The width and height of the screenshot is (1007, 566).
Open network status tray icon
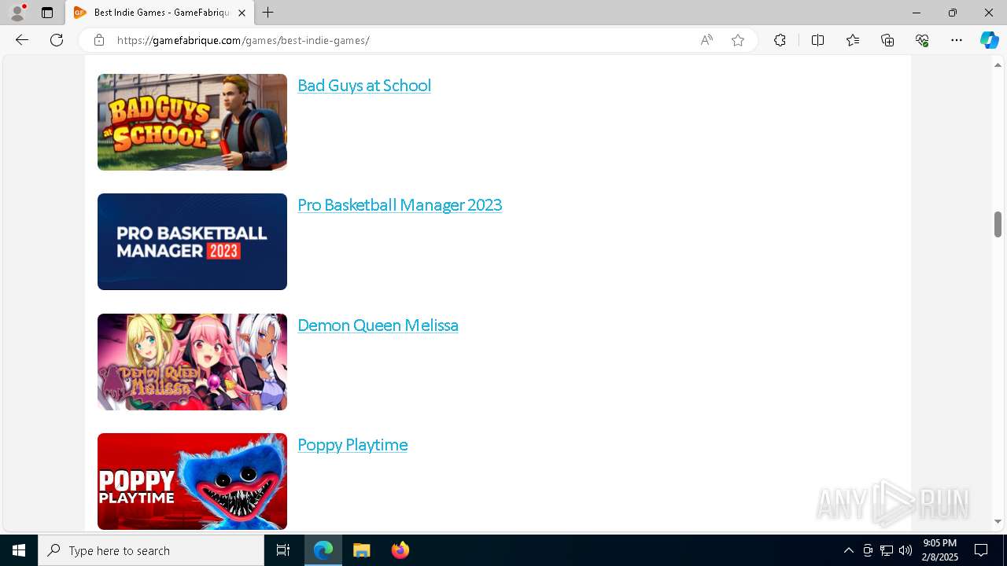click(x=887, y=550)
